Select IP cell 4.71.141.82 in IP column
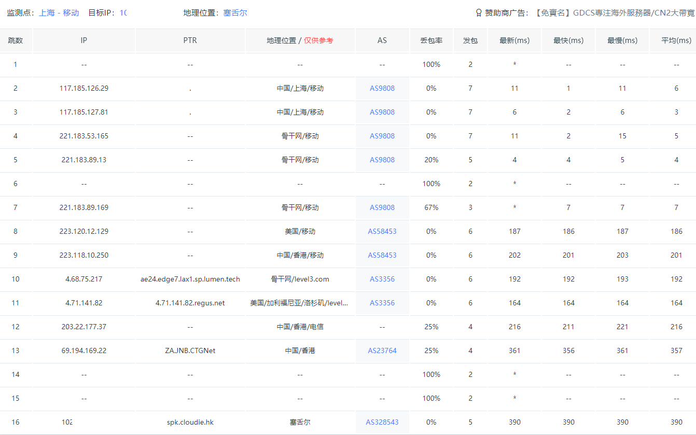Screen dimensions: 696x435 [x=84, y=303]
